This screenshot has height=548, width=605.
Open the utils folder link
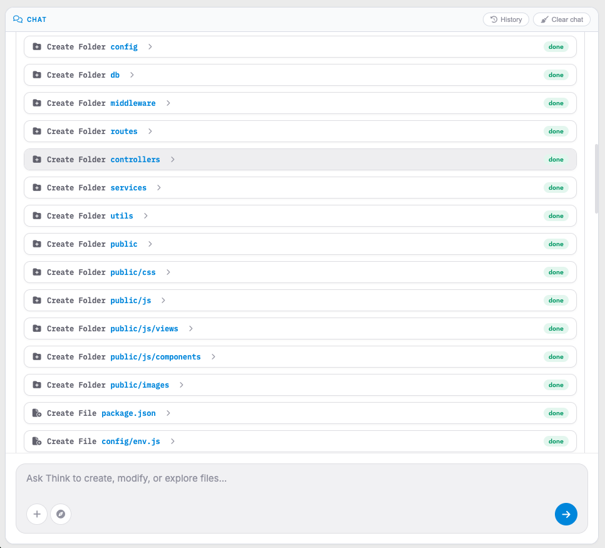[x=122, y=215]
